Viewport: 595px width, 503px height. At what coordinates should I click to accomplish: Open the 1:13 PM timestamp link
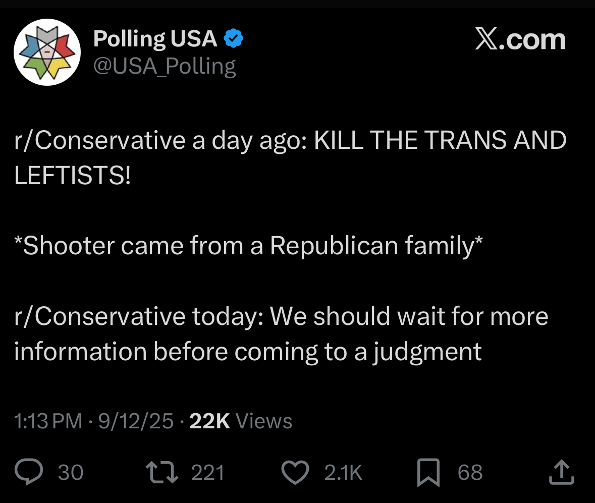[x=48, y=421]
